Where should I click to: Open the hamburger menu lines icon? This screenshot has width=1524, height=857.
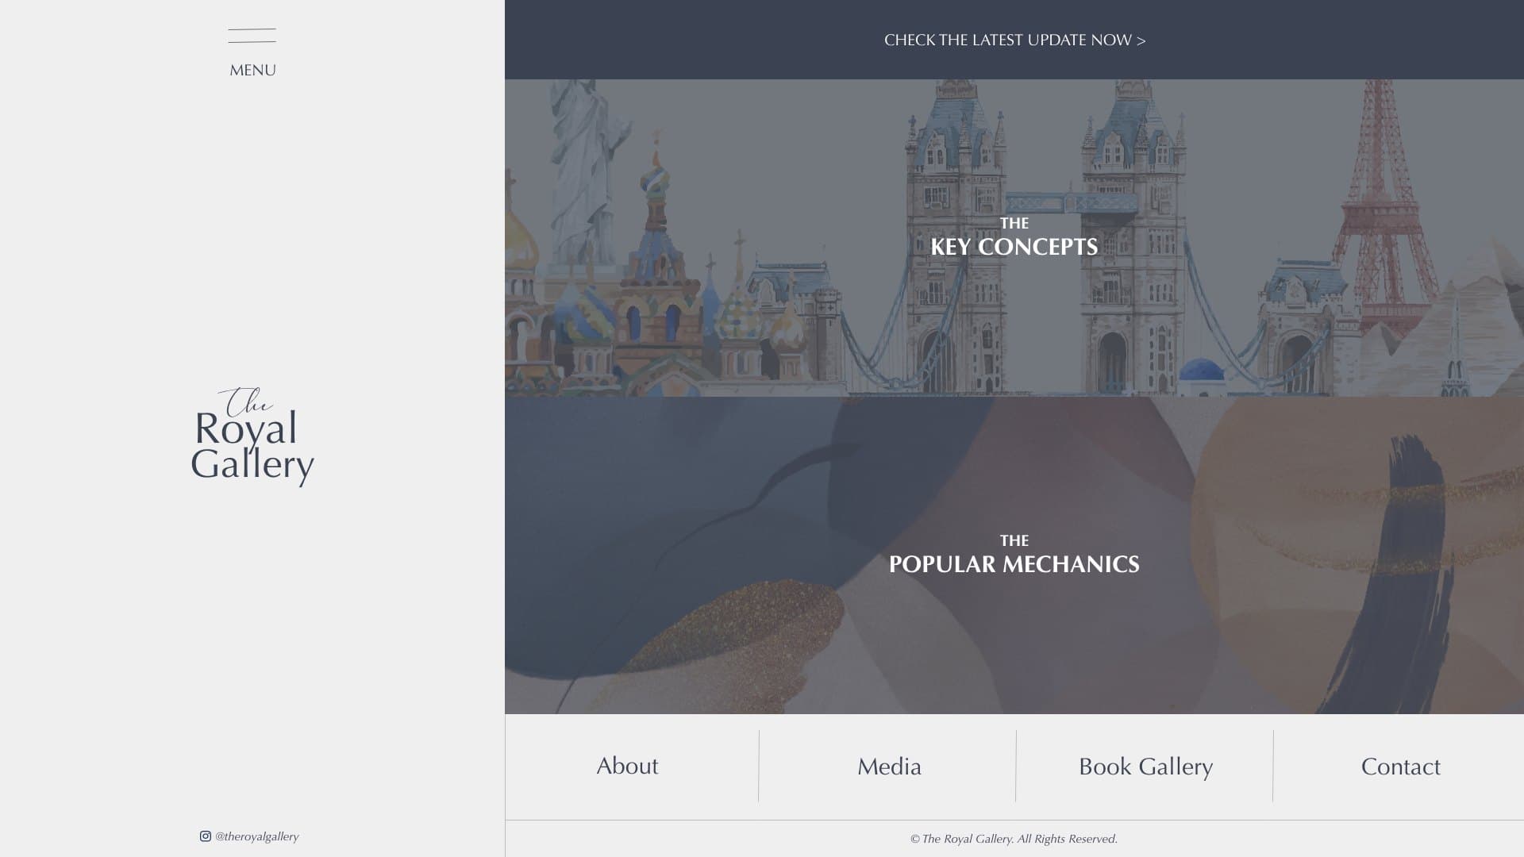[x=252, y=36]
